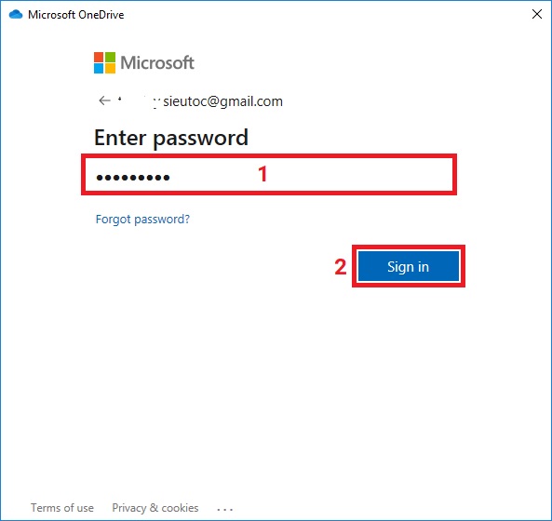
Task: Open more options via the ellipsis
Action: [x=224, y=509]
